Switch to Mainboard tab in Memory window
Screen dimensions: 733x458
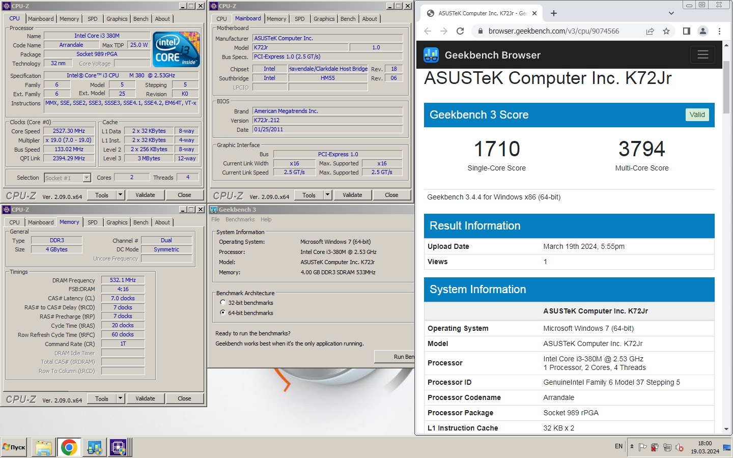[41, 222]
